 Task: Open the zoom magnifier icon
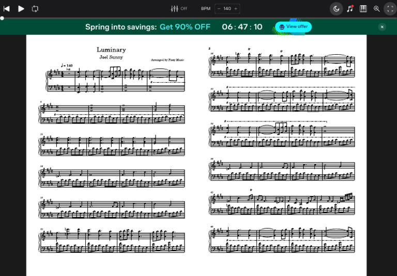click(377, 9)
